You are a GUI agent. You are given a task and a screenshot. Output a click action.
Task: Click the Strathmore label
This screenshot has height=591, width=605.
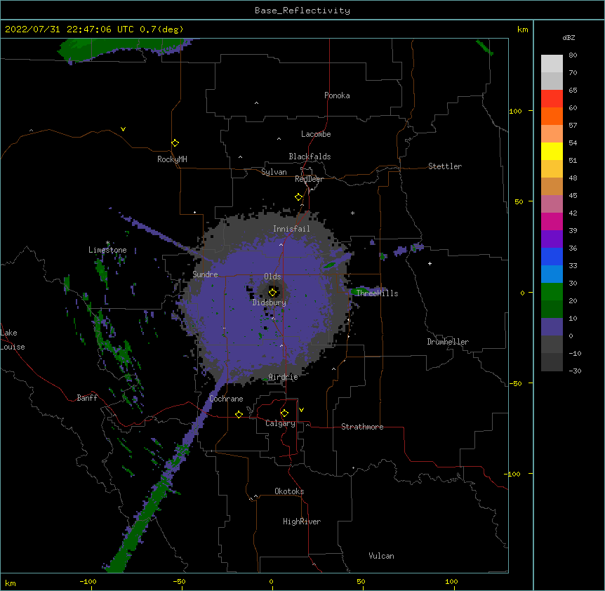point(362,427)
